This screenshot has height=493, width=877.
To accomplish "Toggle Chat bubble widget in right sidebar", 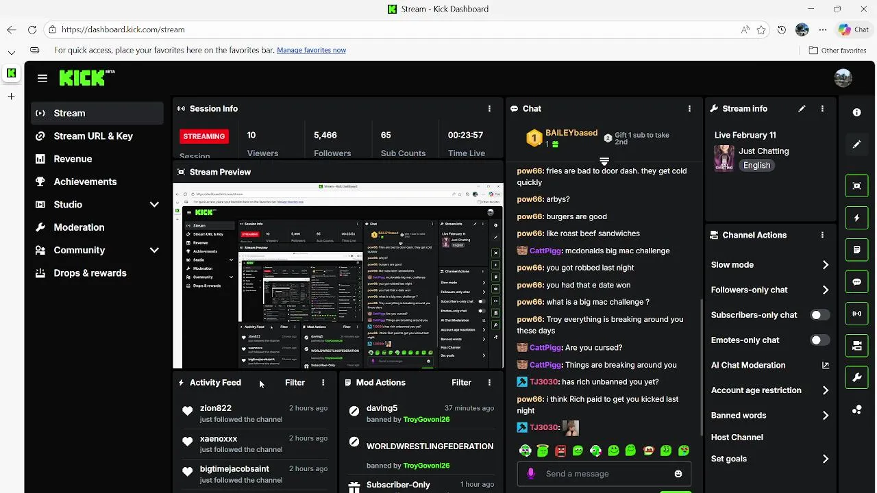I will (x=856, y=281).
